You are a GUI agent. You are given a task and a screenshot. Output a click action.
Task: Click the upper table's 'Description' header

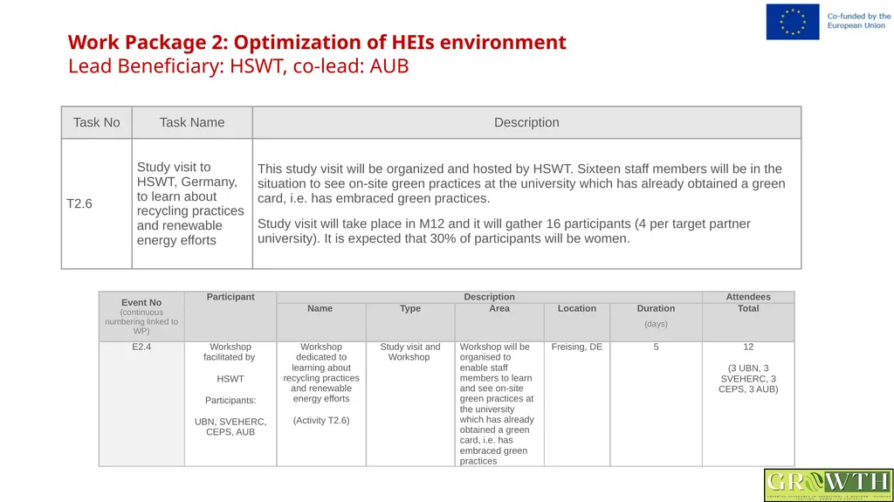tap(526, 122)
